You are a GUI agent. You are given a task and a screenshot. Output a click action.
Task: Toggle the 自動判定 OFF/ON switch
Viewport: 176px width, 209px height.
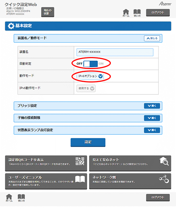(x=90, y=64)
